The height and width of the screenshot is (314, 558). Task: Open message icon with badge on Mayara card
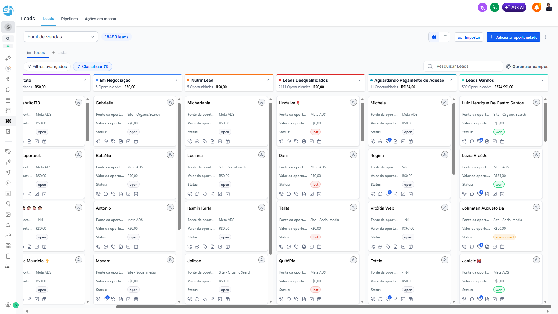click(x=106, y=299)
